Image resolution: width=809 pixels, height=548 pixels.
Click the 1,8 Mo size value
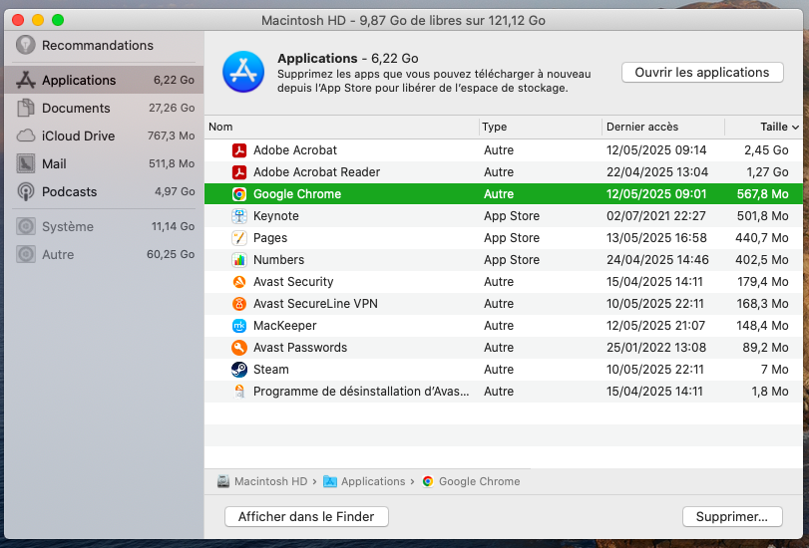[770, 392]
